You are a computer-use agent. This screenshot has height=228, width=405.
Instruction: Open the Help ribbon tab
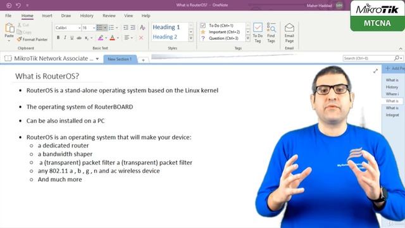click(146, 15)
